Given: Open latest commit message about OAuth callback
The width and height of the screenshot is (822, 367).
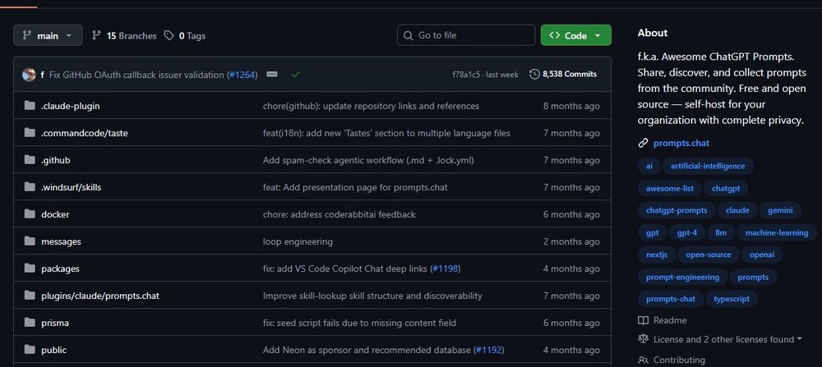Looking at the screenshot, I should click(x=137, y=75).
